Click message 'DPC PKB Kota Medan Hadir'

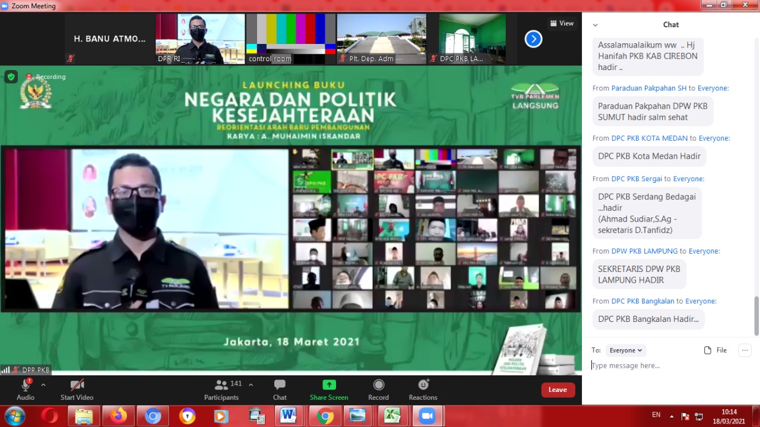tap(650, 156)
